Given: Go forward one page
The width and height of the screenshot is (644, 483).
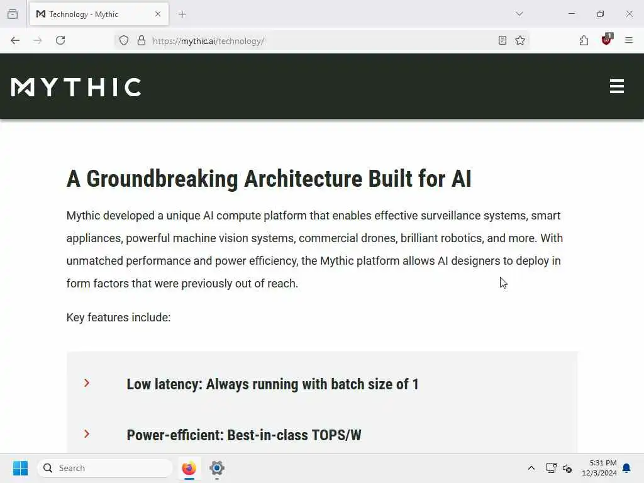Looking at the screenshot, I should point(38,40).
